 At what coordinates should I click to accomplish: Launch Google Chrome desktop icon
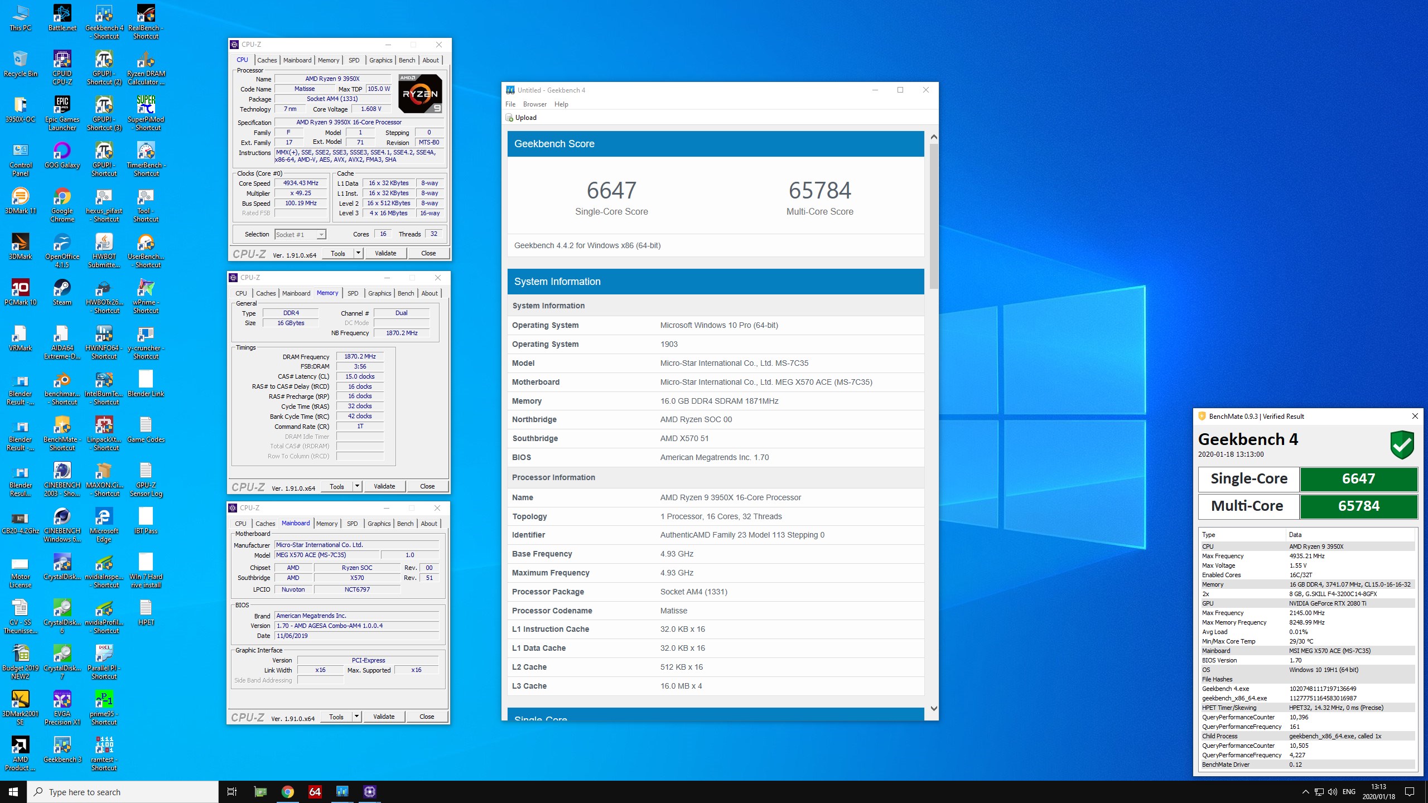click(62, 205)
